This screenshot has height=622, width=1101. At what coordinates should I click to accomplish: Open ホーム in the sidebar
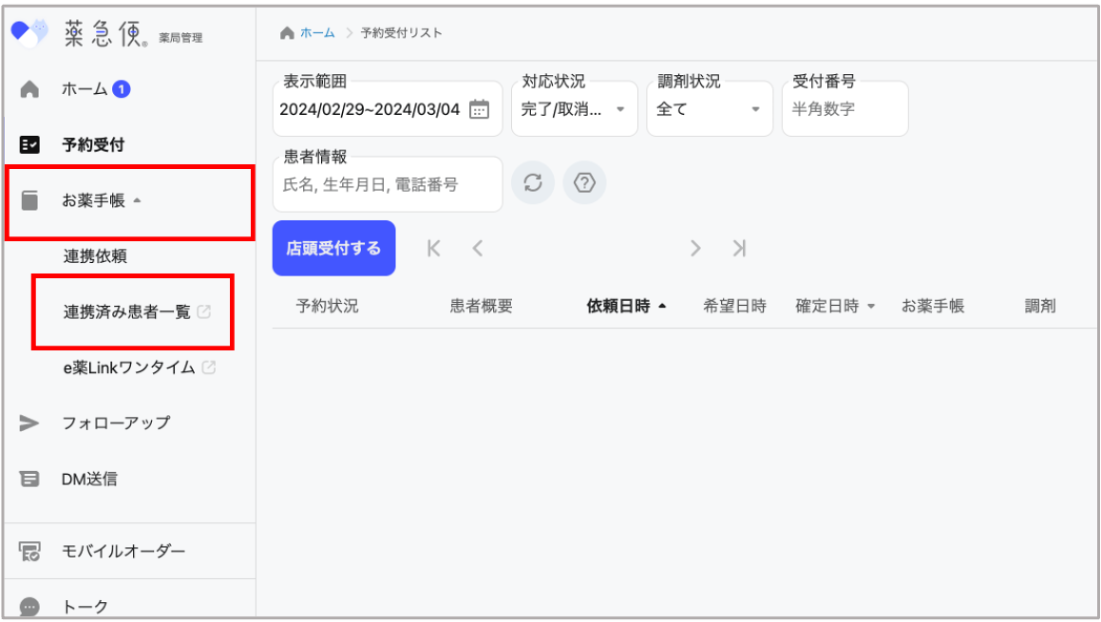[x=84, y=89]
